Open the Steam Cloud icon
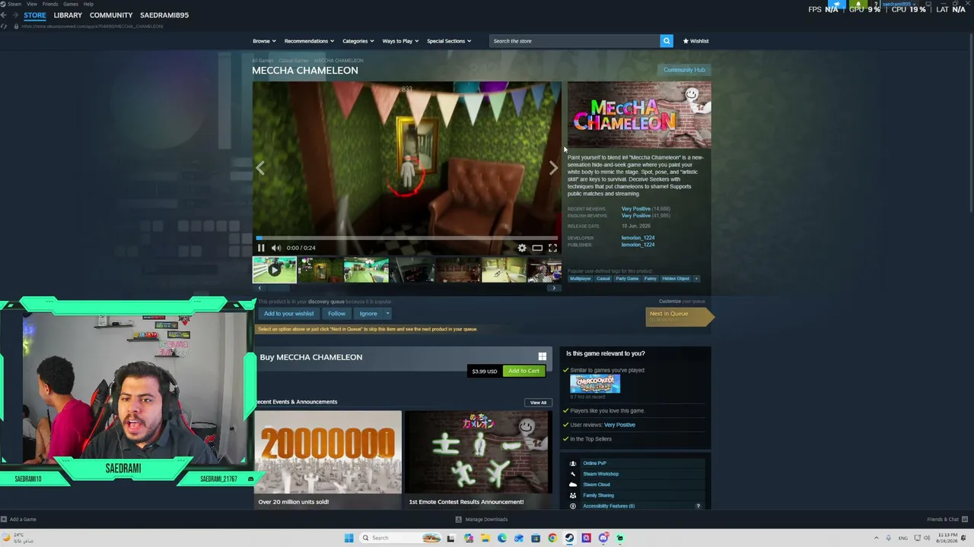This screenshot has height=547, width=974. pos(573,485)
